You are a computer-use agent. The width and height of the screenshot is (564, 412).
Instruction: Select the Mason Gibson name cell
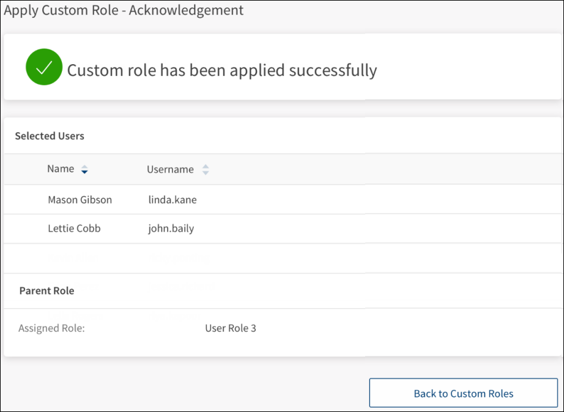point(80,200)
